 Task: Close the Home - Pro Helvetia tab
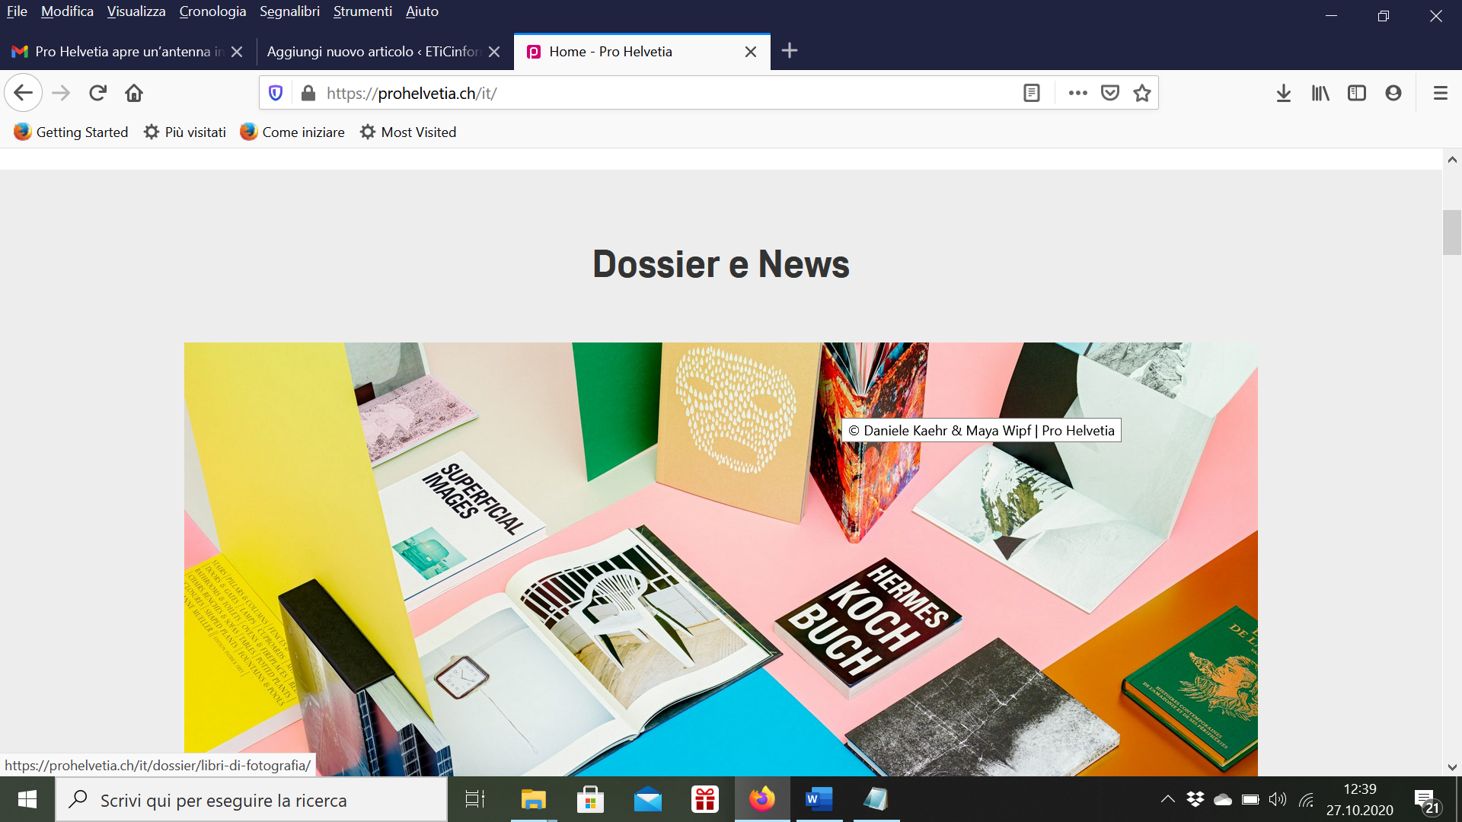tap(751, 52)
